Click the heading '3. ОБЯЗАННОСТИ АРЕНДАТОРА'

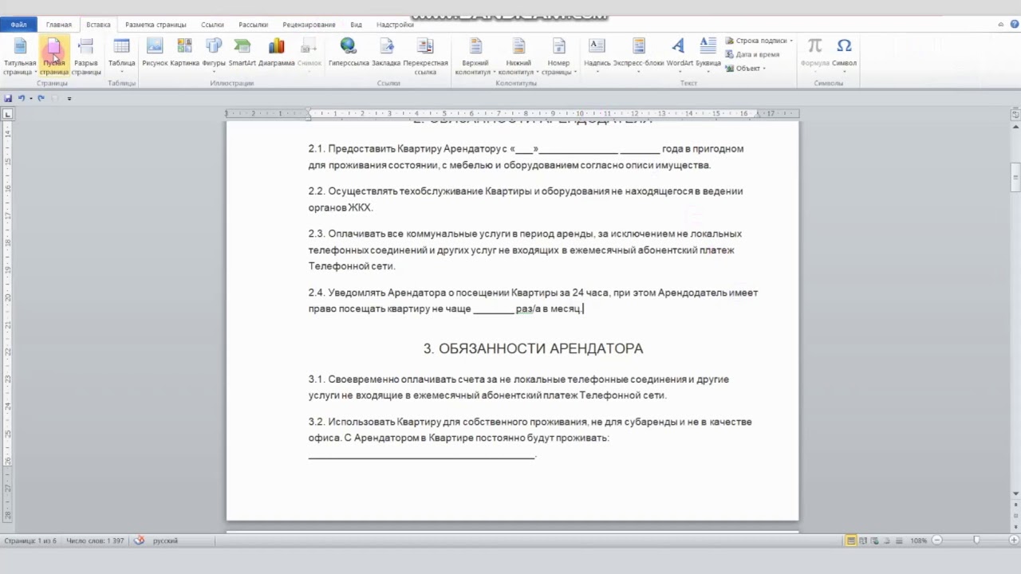pyautogui.click(x=533, y=348)
